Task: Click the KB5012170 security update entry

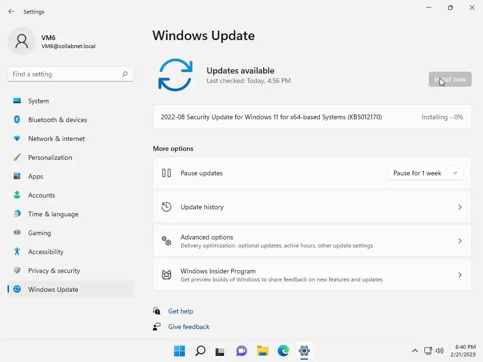Action: coord(312,117)
